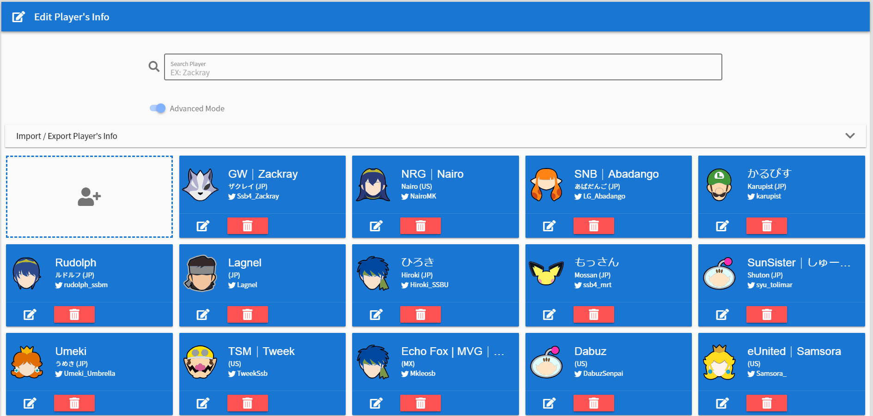Click the add new player icon

tap(89, 197)
